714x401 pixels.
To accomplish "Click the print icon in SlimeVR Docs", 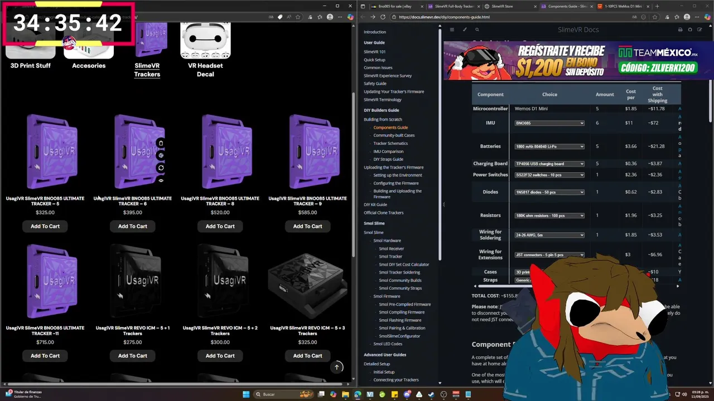I will point(680,30).
